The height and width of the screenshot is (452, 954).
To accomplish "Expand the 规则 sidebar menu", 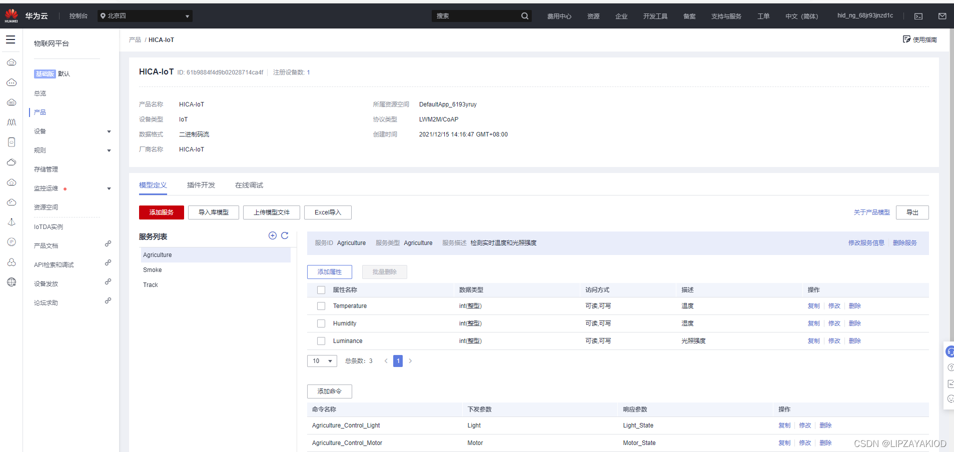I will [109, 150].
